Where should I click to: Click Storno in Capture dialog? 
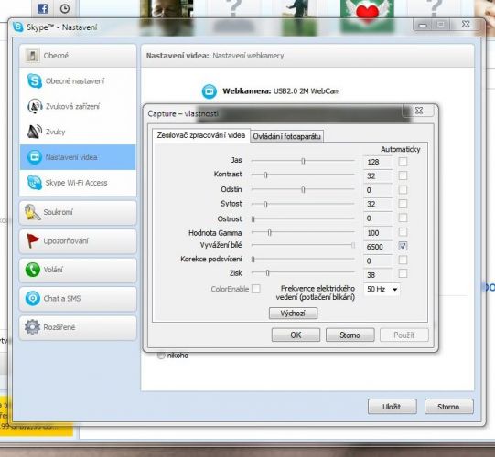click(350, 335)
